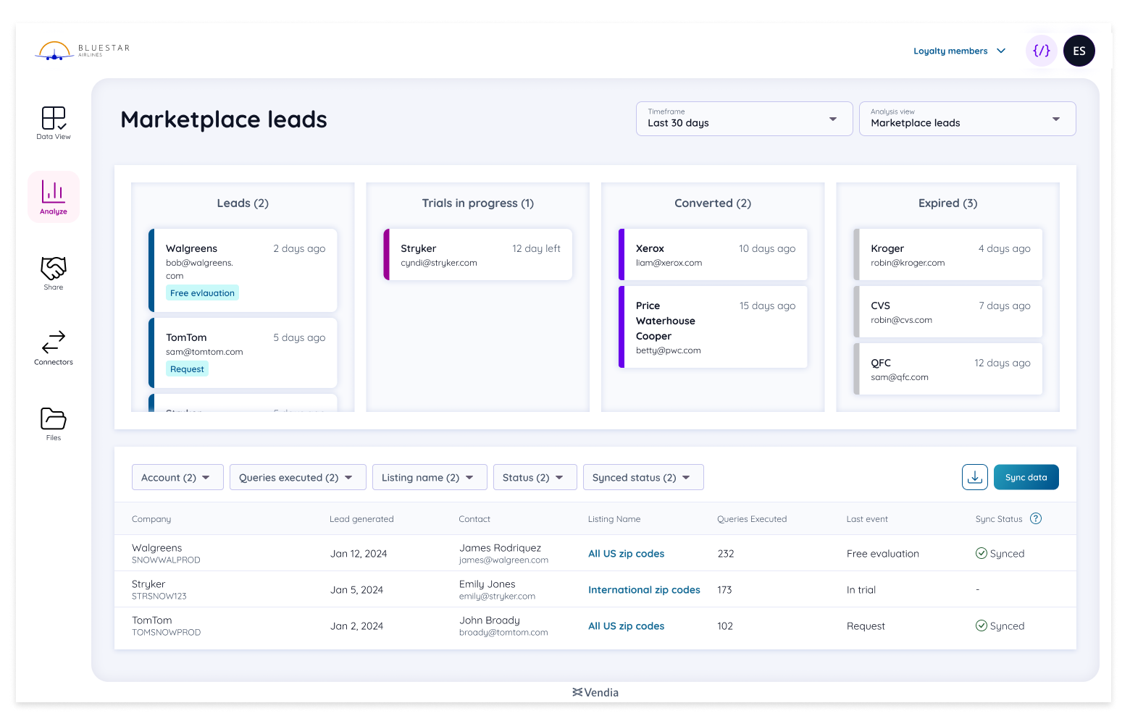Click the Jan 12, 2024 date cell

pyautogui.click(x=359, y=554)
